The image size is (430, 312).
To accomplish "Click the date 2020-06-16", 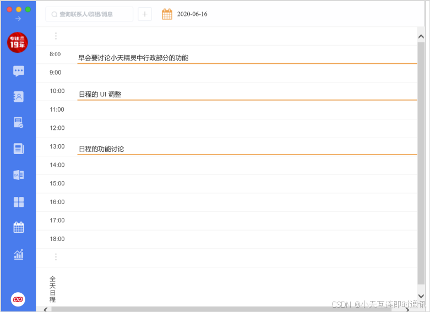I will point(192,14).
